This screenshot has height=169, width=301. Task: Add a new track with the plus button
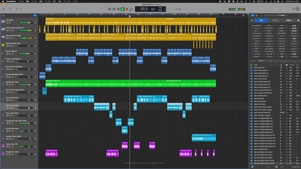coord(3,15)
